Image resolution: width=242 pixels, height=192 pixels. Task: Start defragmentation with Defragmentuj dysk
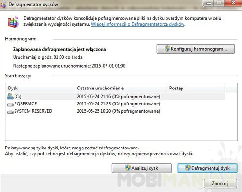point(207,168)
